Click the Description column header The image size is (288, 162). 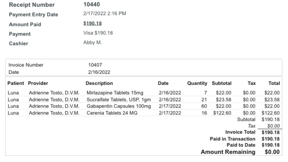(x=99, y=83)
